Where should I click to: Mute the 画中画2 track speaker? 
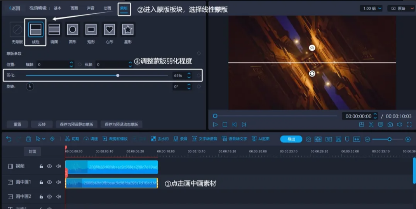58,197
